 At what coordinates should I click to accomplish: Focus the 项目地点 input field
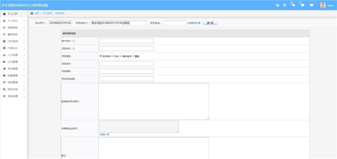(127, 63)
